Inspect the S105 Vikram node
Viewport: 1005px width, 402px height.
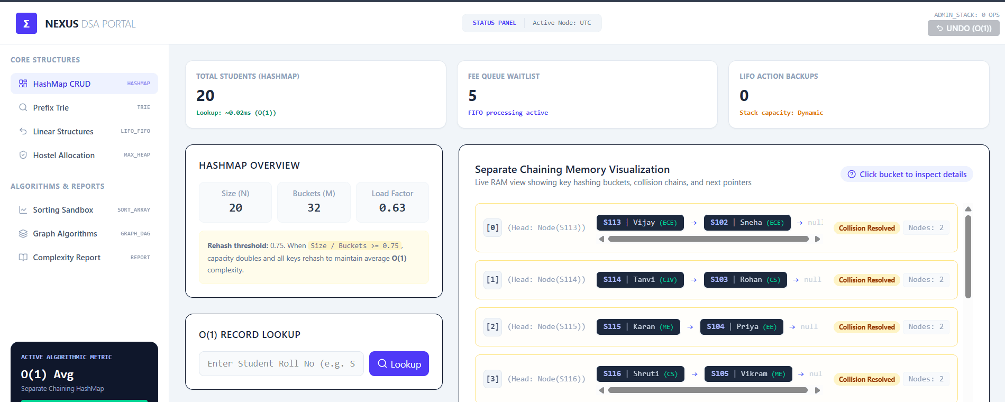pos(748,374)
